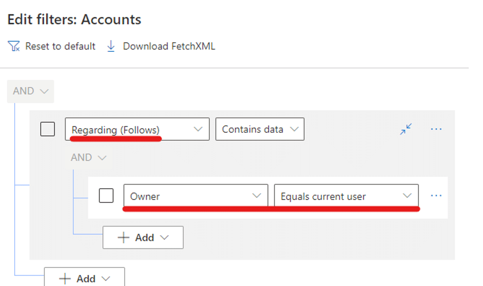The height and width of the screenshot is (286, 483).
Task: Select the Owner condition row checkbox
Action: [x=106, y=196]
